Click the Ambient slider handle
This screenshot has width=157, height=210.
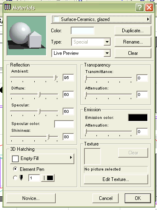55,78
